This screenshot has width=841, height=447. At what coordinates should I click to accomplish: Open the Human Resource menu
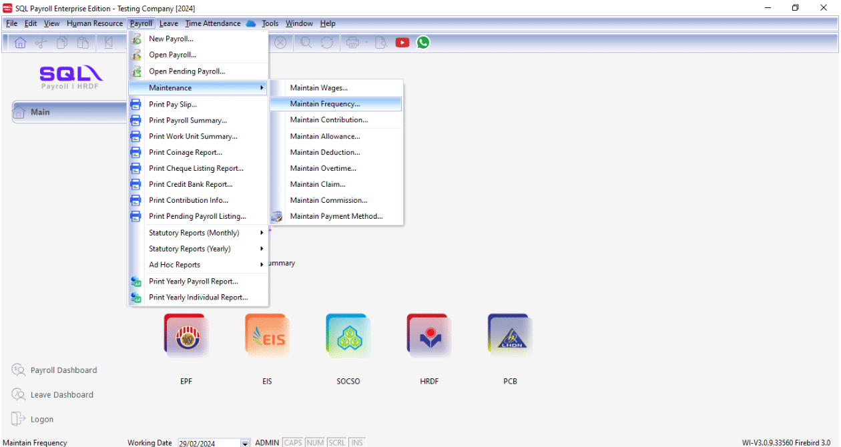95,23
